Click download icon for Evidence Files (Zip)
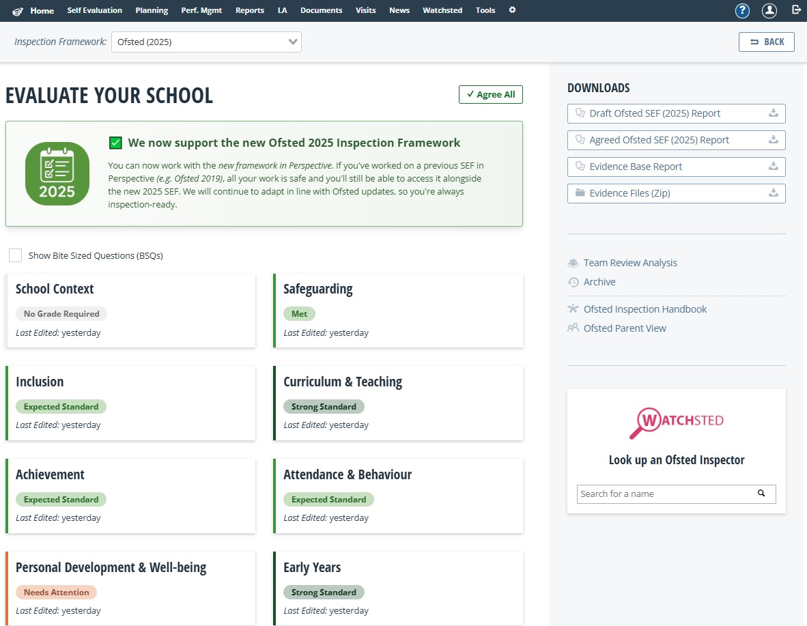 [x=773, y=193]
